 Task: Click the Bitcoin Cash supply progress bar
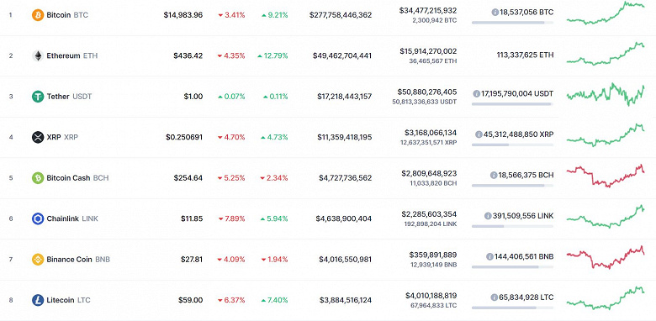tap(512, 186)
